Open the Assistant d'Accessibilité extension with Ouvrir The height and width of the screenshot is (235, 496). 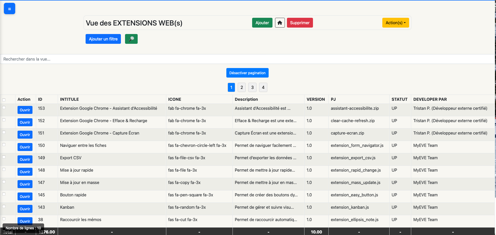(25, 110)
